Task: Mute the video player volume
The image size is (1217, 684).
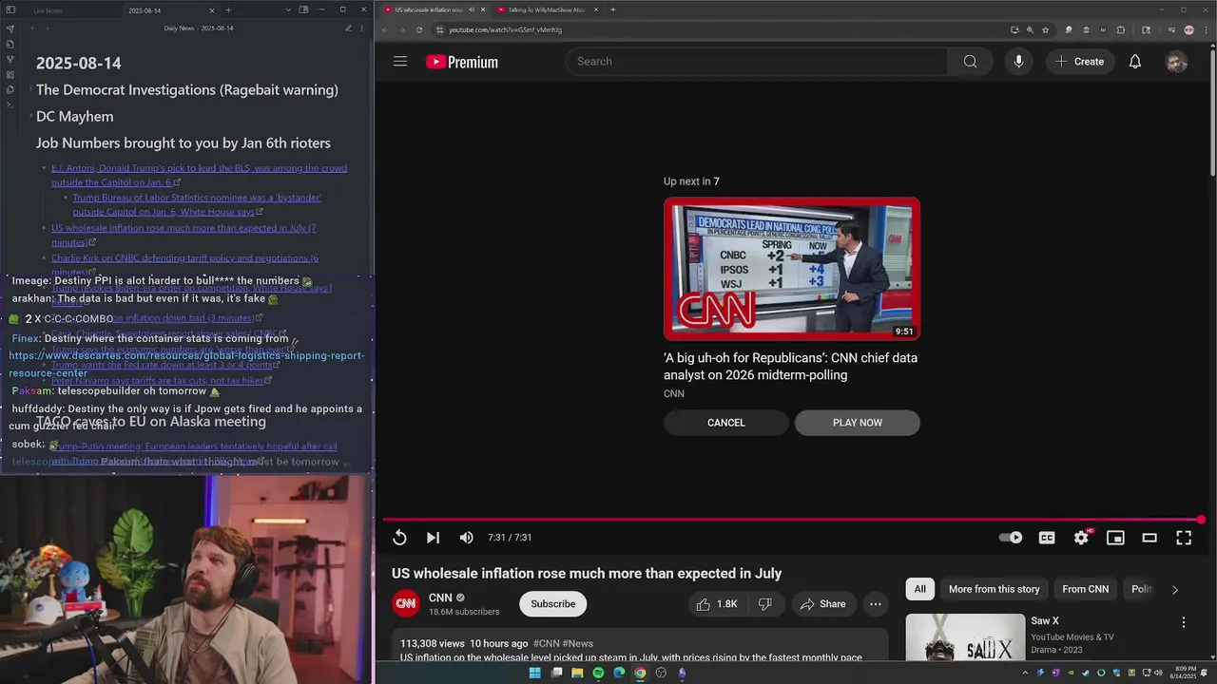Action: click(x=466, y=538)
